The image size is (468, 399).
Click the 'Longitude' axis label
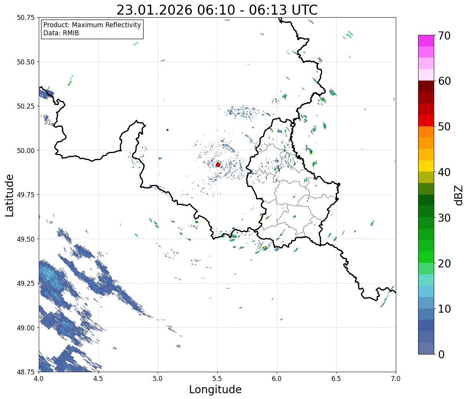215,389
